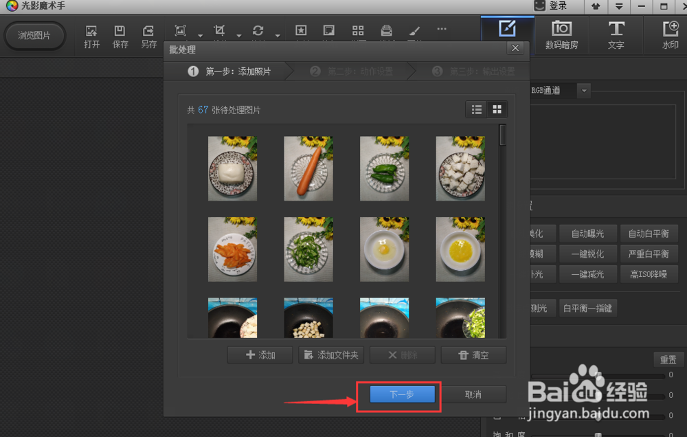The image size is (687, 437).
Task: Select the beaten egg bowl thumbnail
Action: pyautogui.click(x=460, y=249)
